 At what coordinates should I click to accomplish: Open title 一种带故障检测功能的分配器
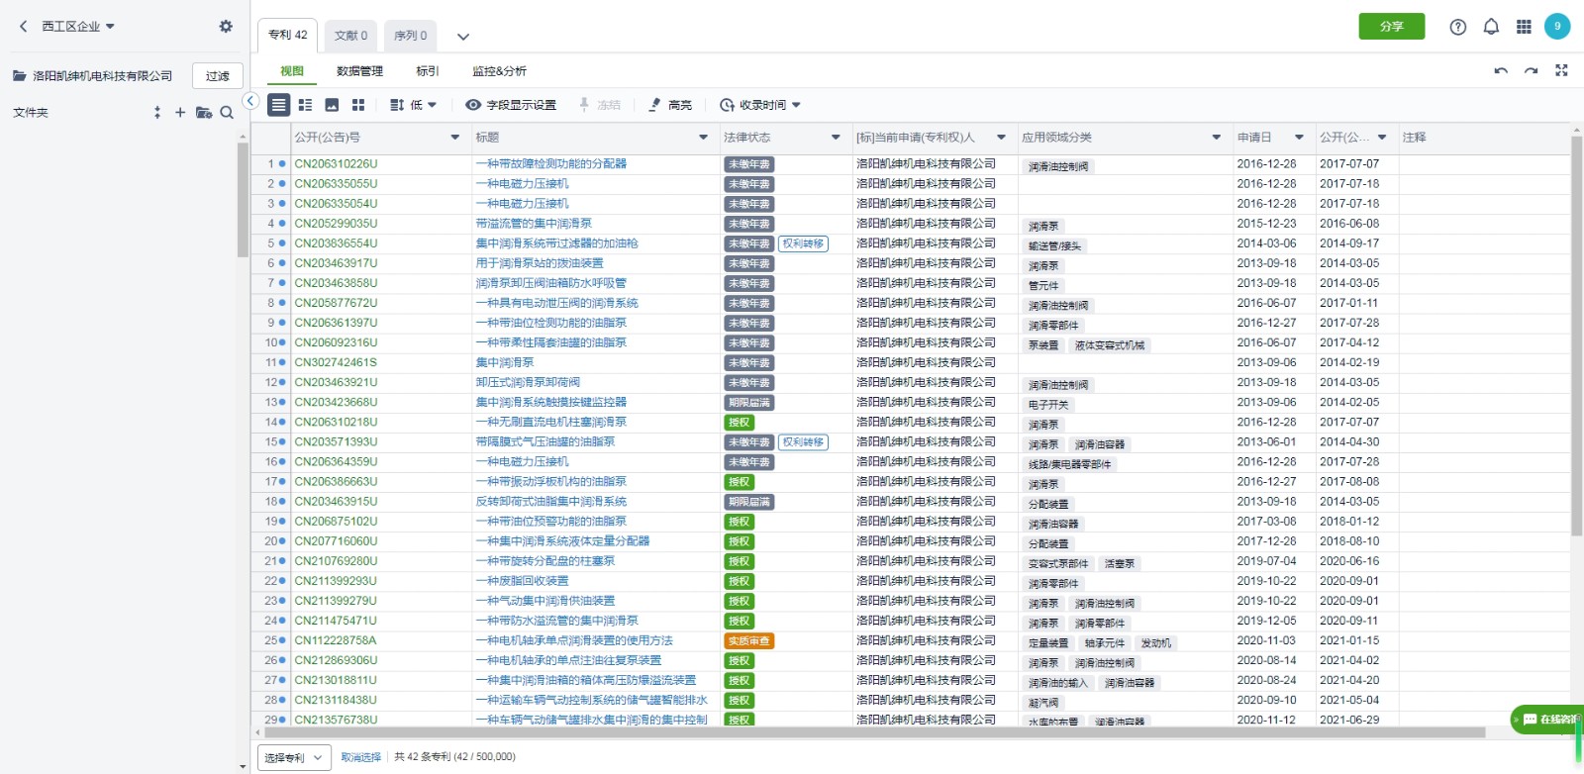(550, 164)
